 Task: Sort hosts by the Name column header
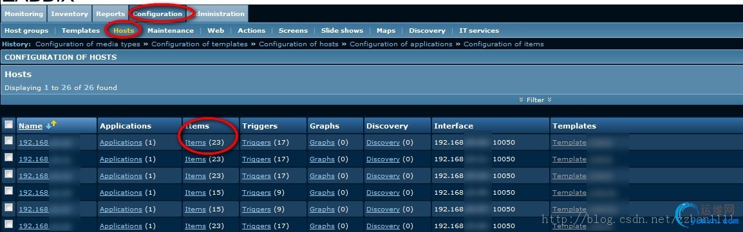pyautogui.click(x=30, y=126)
